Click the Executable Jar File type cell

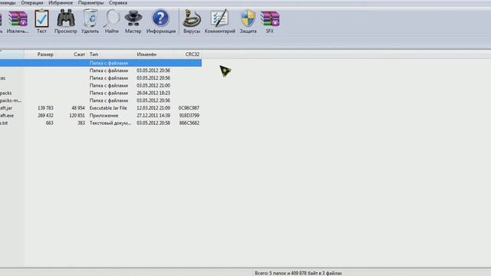[108, 108]
